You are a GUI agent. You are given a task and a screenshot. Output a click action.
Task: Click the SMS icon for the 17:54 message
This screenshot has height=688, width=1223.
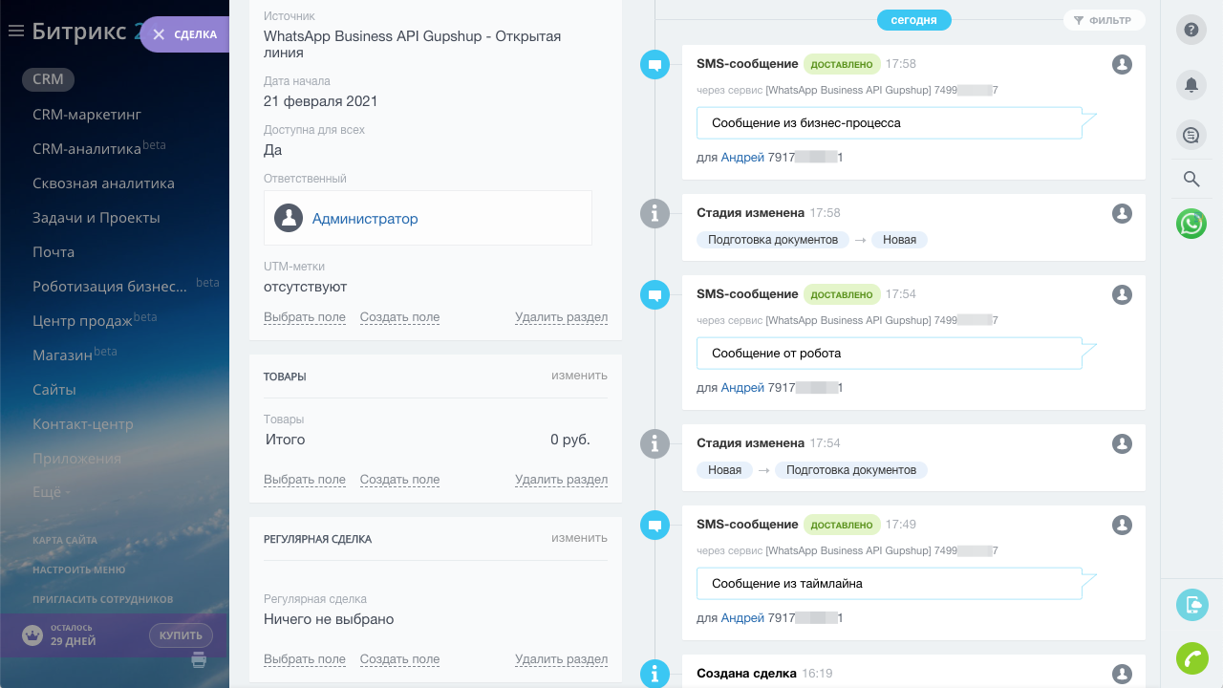(654, 295)
